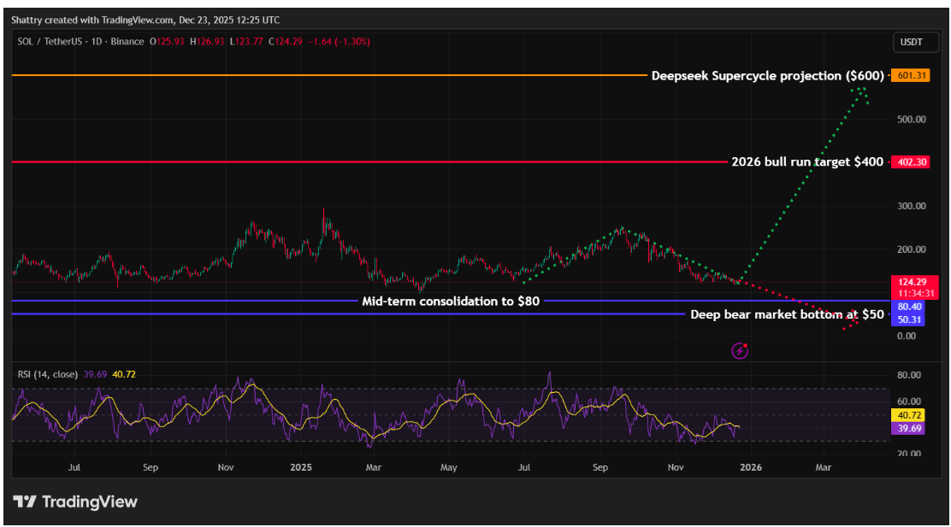Click the 2025 date axis label
This screenshot has width=951, height=527.
click(301, 467)
